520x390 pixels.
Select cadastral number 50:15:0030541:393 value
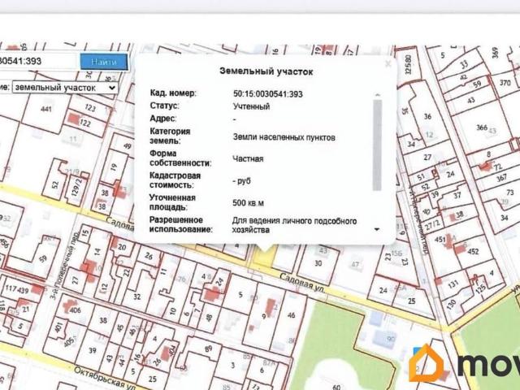pyautogui.click(x=268, y=94)
